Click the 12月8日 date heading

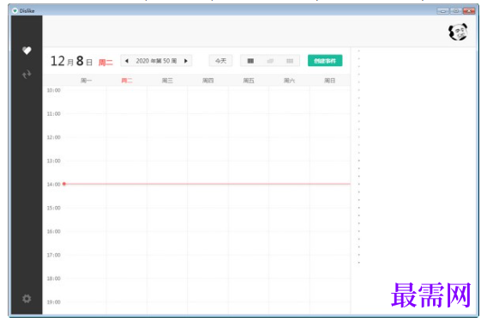[x=71, y=61]
